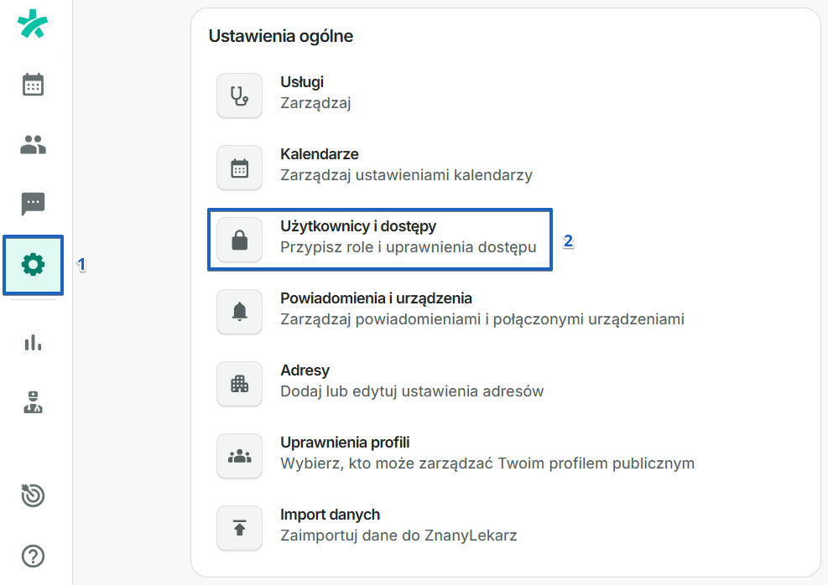This screenshot has width=828, height=585.
Task: Select the calendar icon beside Kalendarze
Action: pos(239,168)
